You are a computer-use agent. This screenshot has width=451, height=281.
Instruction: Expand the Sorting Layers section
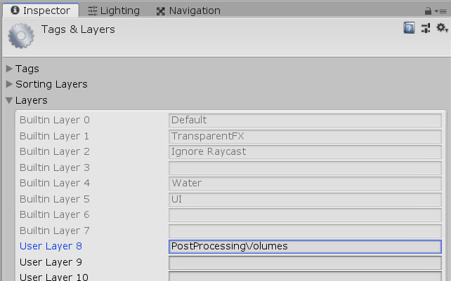click(x=9, y=84)
